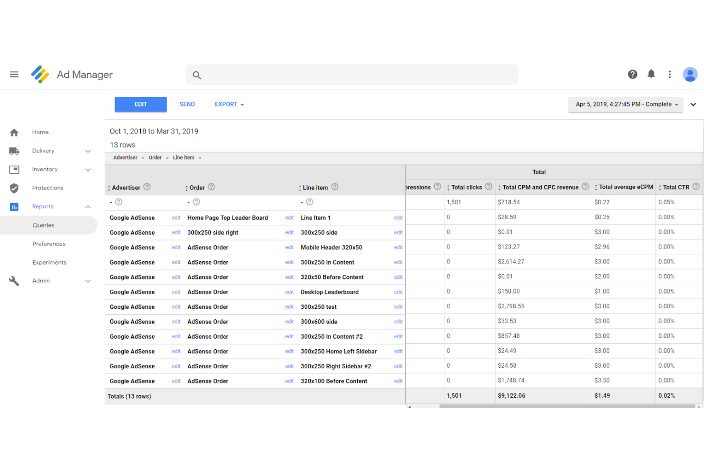Open the EXPORT dropdown
704x469 pixels.
[229, 104]
